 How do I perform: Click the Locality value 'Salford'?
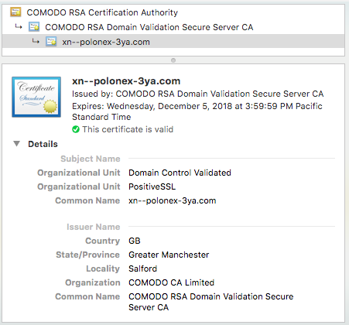pyautogui.click(x=142, y=269)
